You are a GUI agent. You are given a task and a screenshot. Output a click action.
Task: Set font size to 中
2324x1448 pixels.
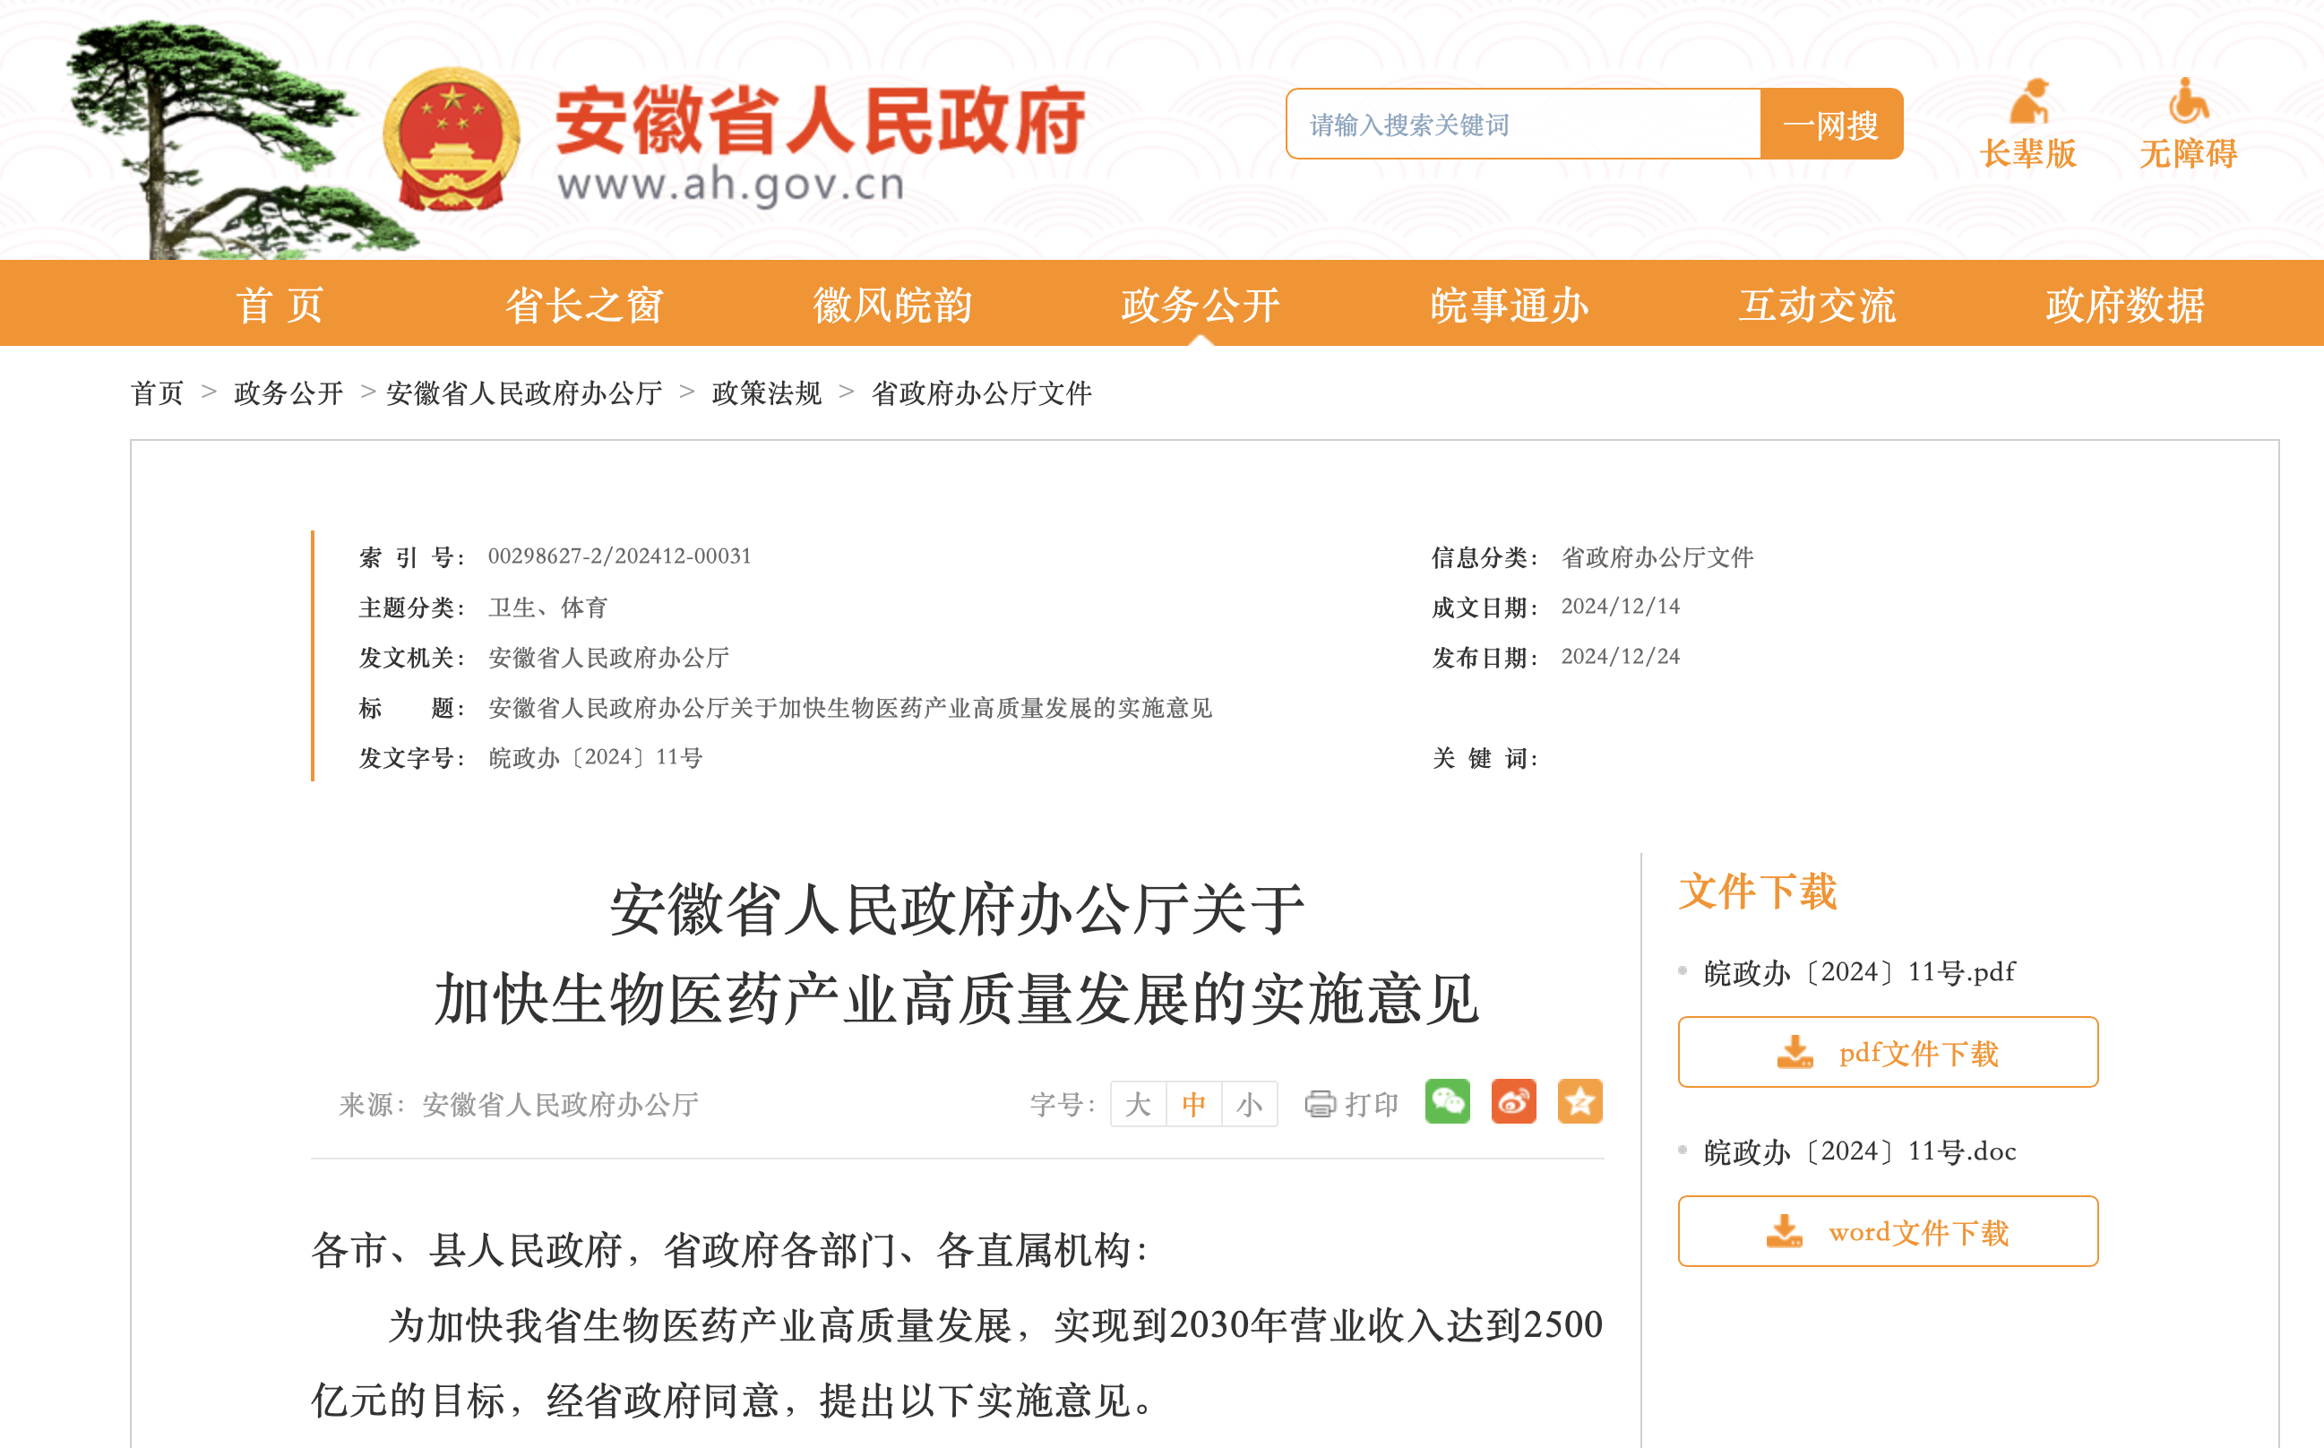[1193, 1104]
